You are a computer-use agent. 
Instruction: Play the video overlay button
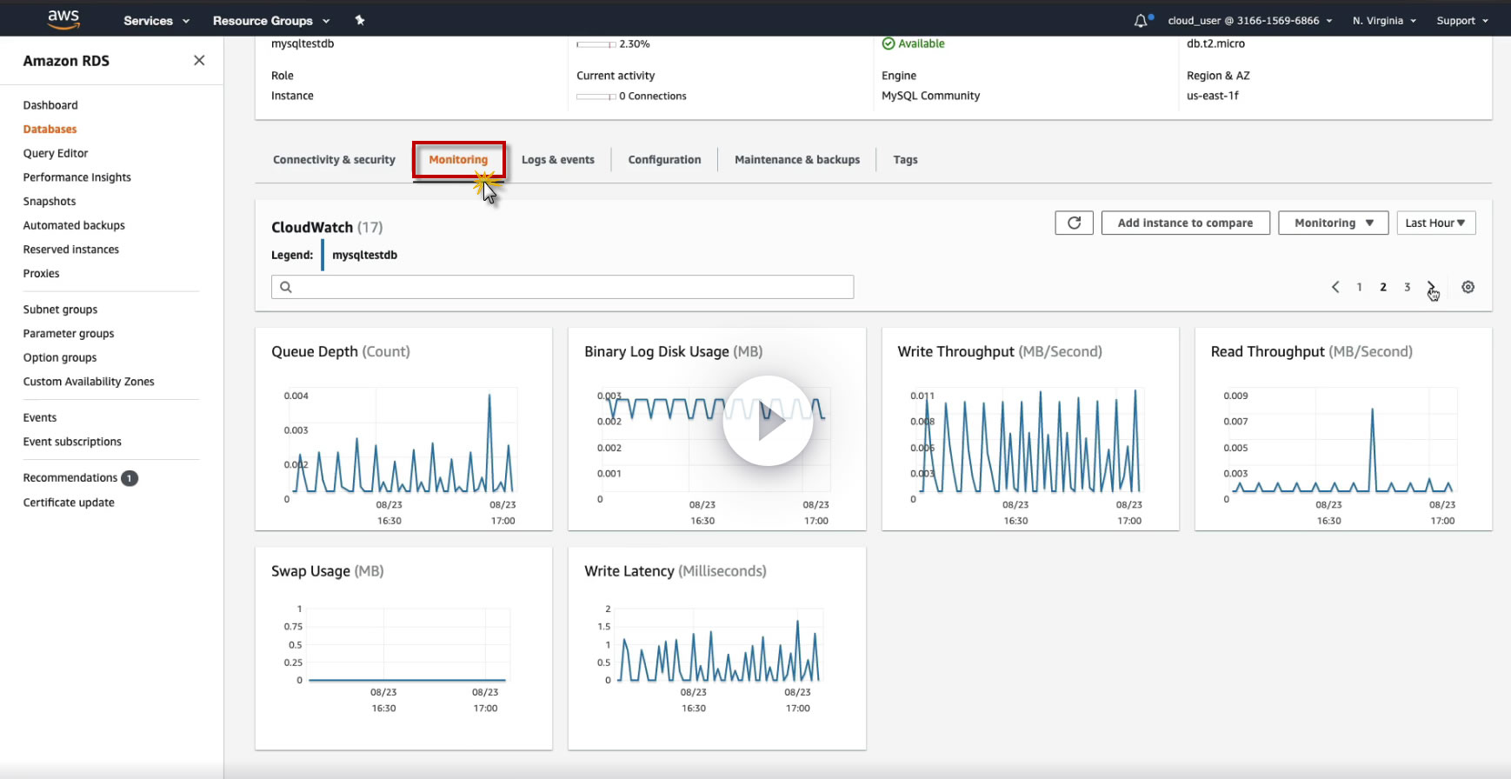tap(768, 421)
